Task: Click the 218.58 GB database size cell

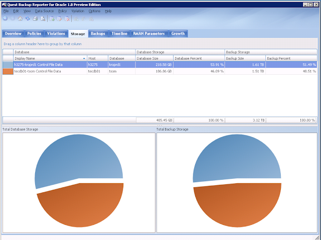Action: click(x=154, y=65)
